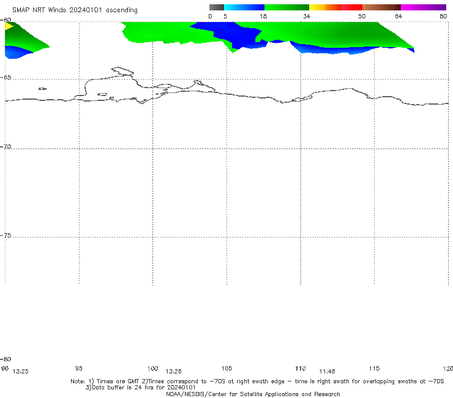Click the color scale label '34'
Viewport: 453px width, 398px height.
(x=307, y=16)
